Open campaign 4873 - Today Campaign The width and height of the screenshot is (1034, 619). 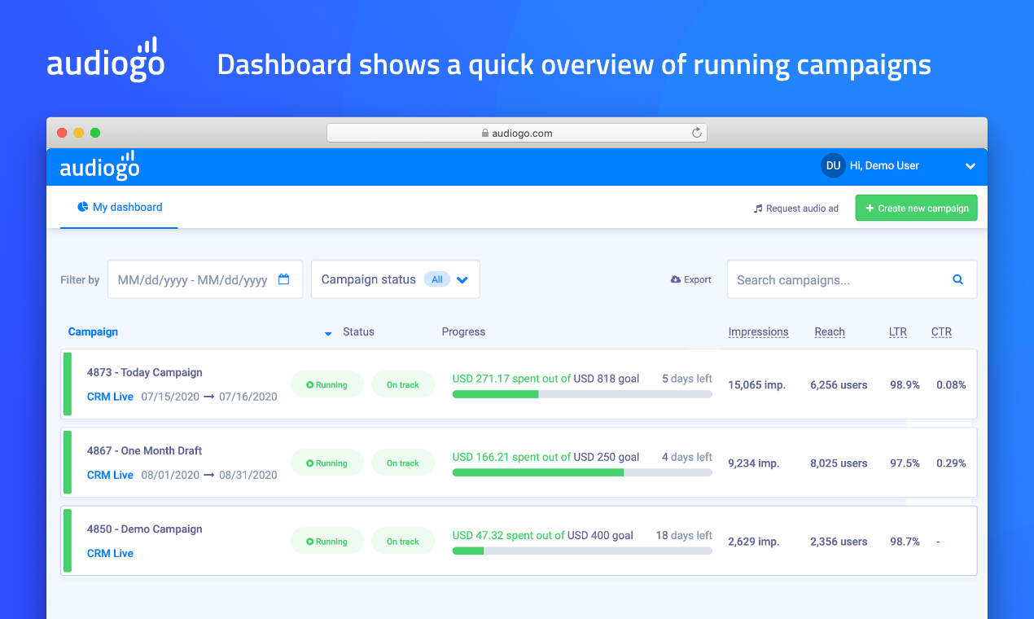145,372
